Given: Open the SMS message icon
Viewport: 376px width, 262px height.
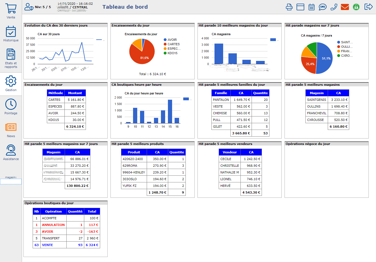Looking at the screenshot, I should [323, 7].
